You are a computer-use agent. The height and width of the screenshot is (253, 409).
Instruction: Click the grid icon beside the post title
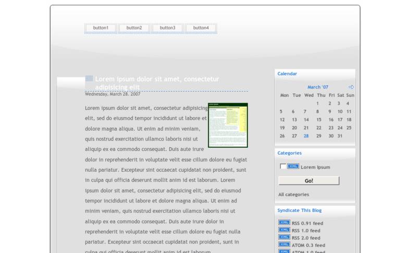[x=89, y=79]
